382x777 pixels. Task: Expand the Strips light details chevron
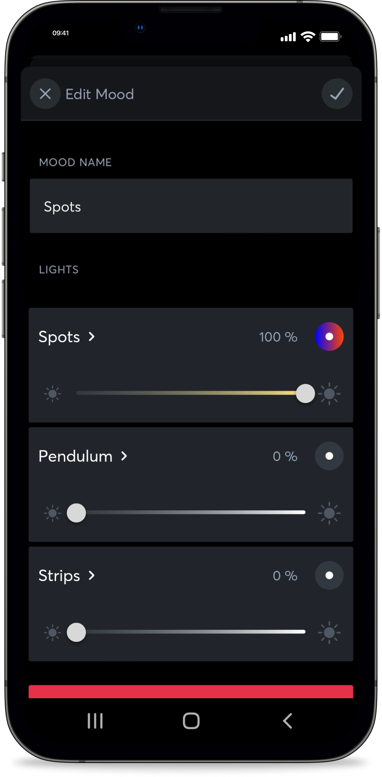pos(92,575)
